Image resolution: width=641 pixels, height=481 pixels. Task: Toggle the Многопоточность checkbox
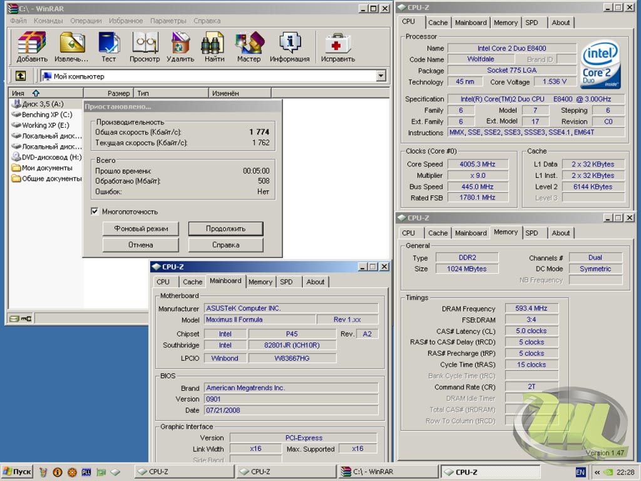pos(95,212)
